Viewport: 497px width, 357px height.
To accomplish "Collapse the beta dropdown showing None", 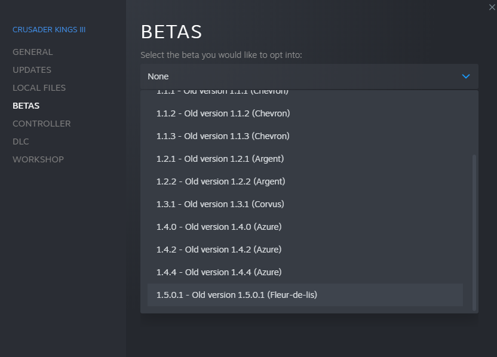I will pyautogui.click(x=309, y=76).
